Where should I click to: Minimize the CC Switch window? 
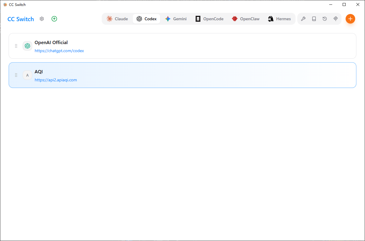331,4
